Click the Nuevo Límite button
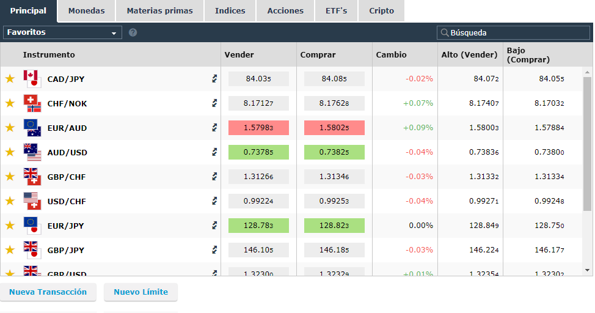This screenshot has height=313, width=595. (x=141, y=292)
